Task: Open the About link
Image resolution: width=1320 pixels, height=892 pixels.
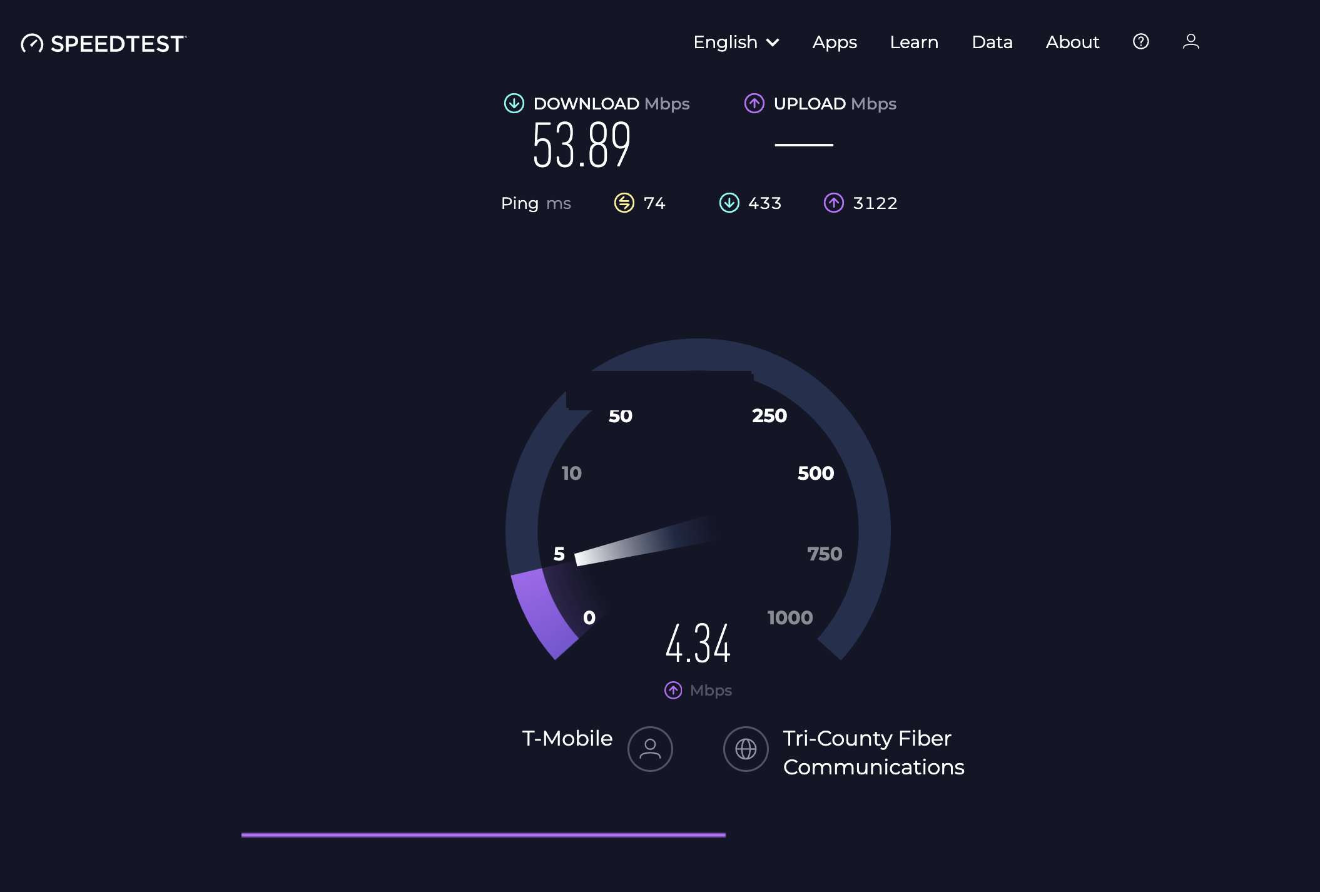Action: coord(1072,42)
